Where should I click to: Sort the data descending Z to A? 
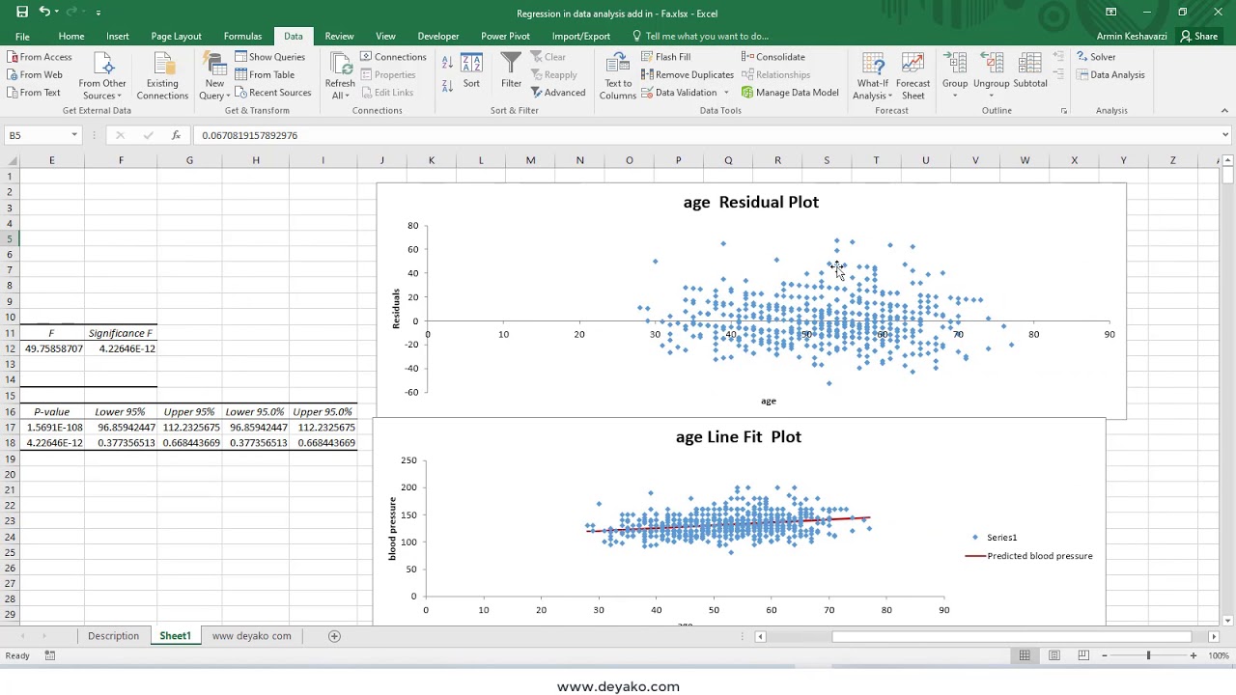[x=447, y=86]
